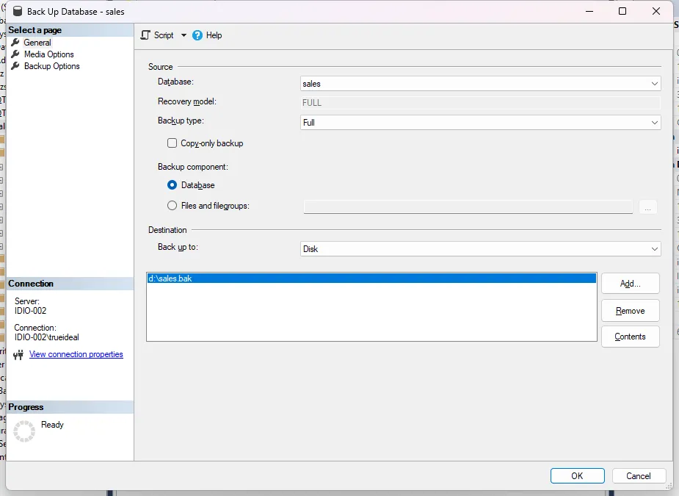Click the Ready progress spinner icon

click(x=24, y=431)
